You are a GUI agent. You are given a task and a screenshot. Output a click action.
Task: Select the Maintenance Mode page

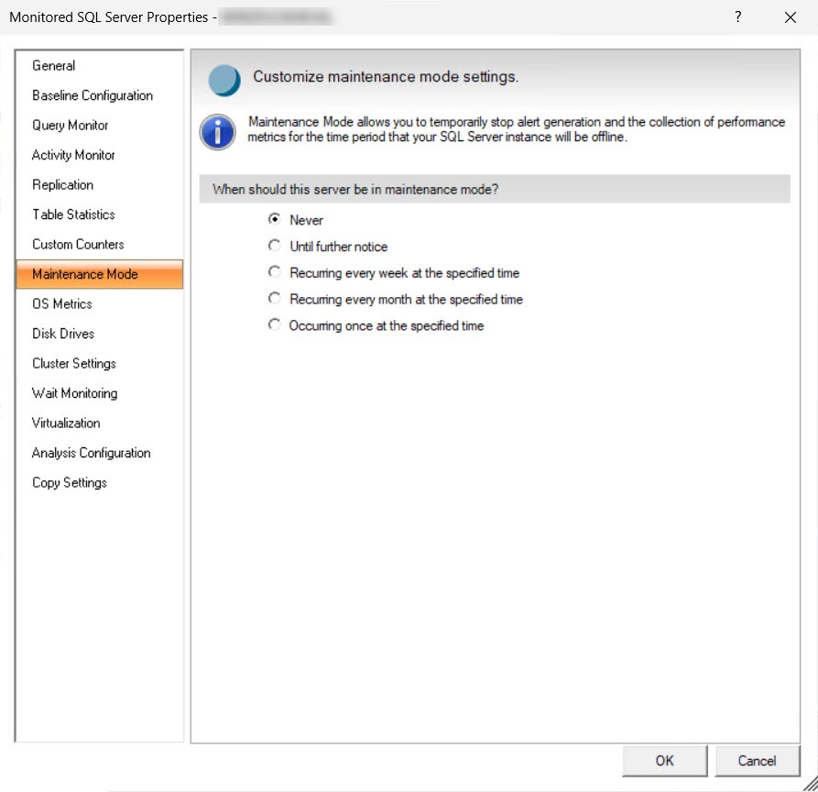click(100, 274)
